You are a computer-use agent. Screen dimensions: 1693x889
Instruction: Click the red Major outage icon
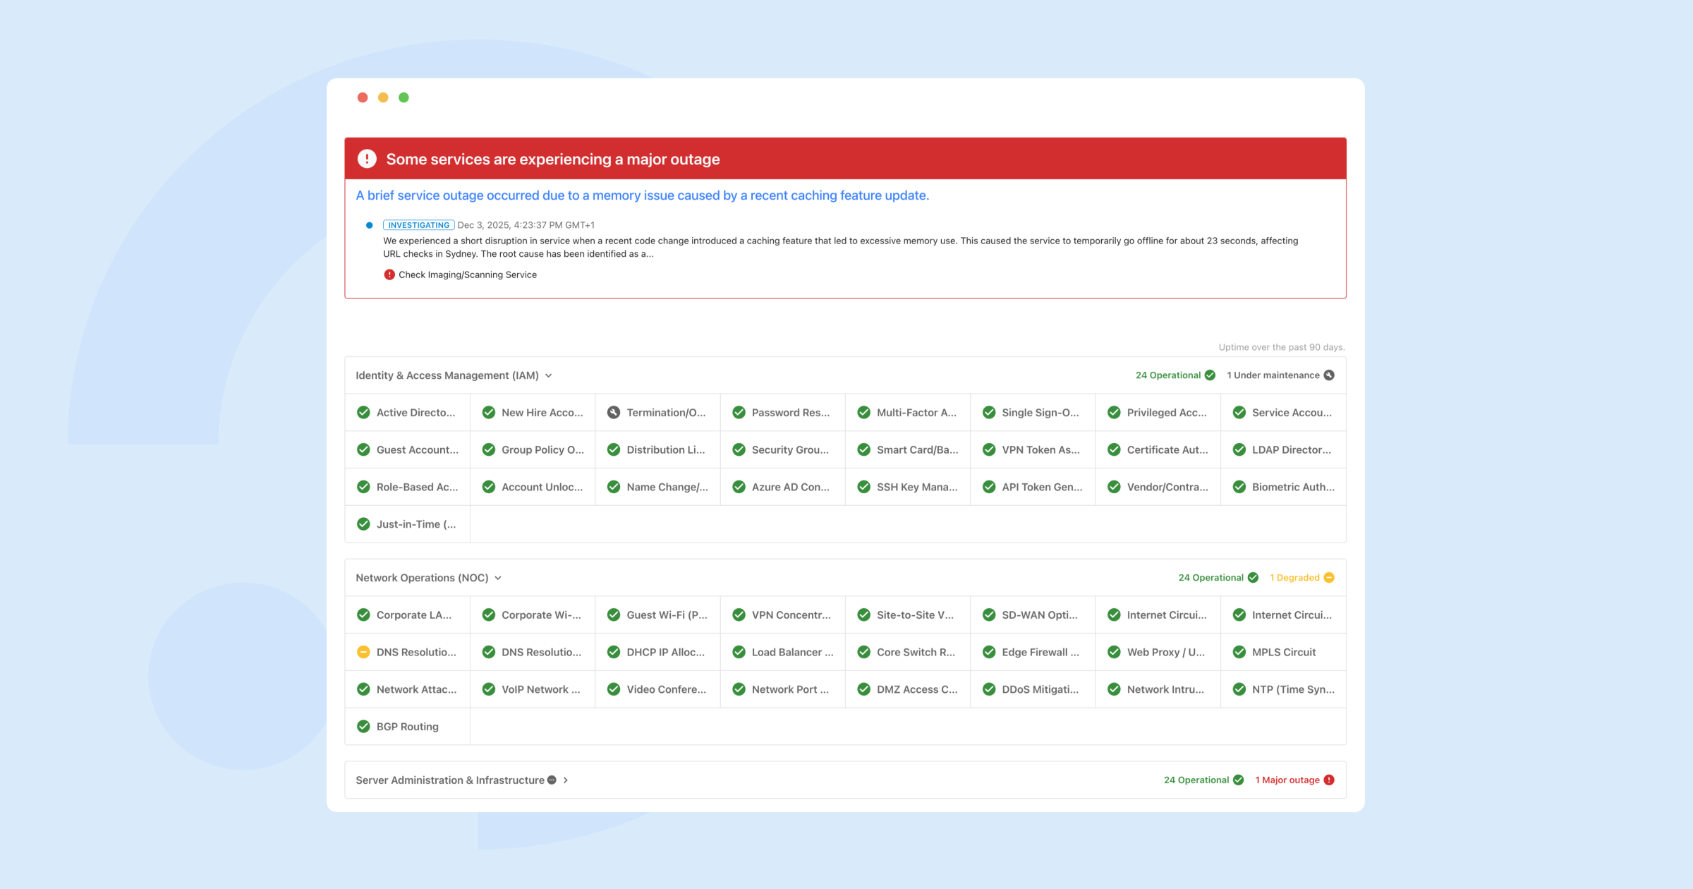1329,780
